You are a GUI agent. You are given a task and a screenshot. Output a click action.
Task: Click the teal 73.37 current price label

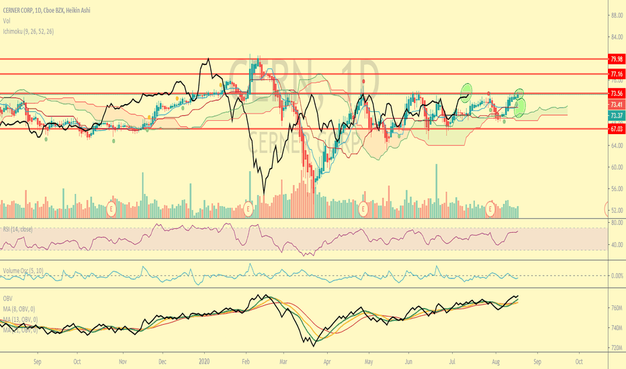[x=617, y=115]
